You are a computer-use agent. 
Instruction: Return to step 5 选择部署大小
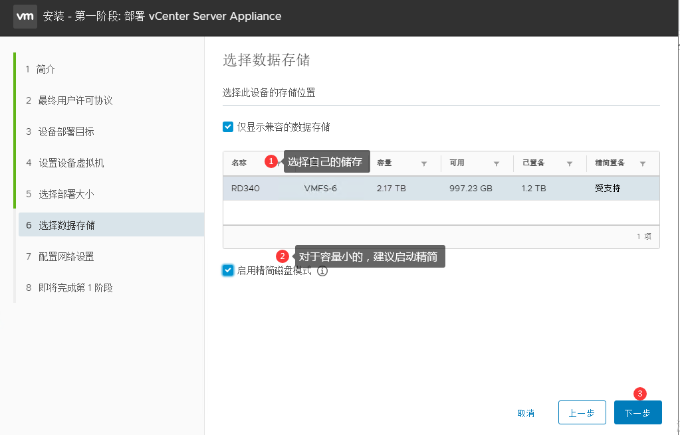(66, 194)
